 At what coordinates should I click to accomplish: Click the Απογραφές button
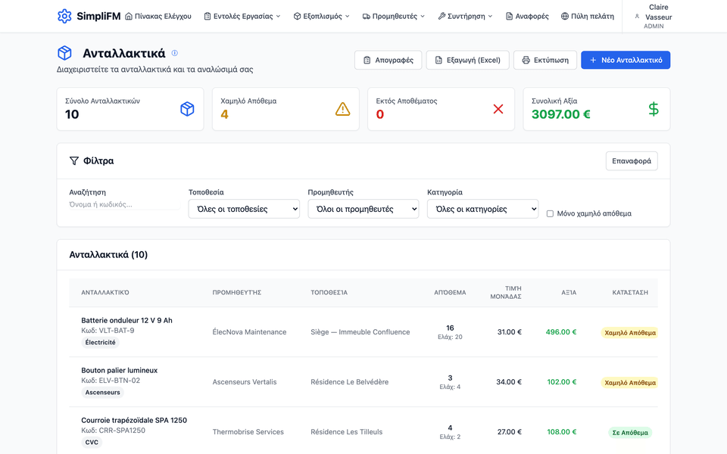388,60
